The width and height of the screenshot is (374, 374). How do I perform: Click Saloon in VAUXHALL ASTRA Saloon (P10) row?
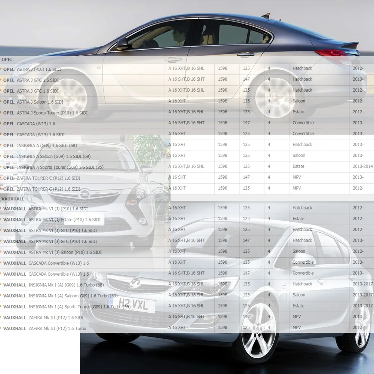299,251
